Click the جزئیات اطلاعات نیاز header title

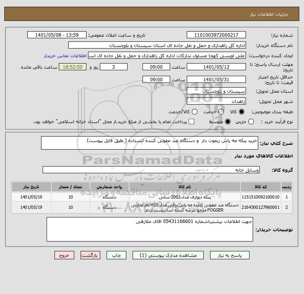coord(269,14)
